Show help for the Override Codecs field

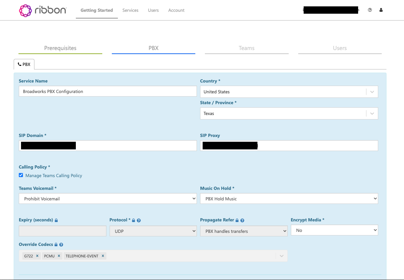point(61,245)
